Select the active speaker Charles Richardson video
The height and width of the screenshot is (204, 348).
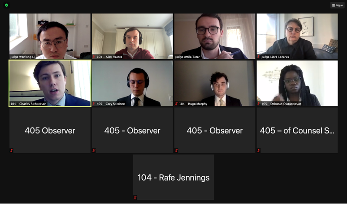pyautogui.click(x=50, y=83)
